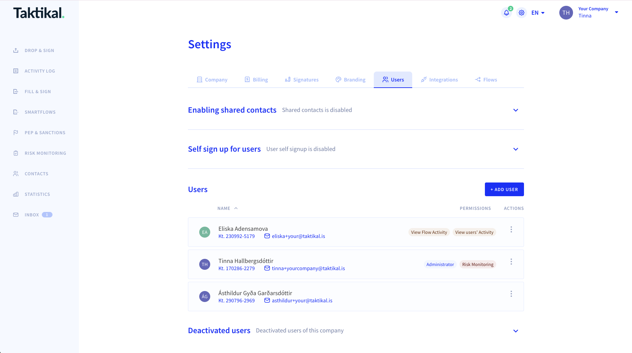Click the settings gear icon in header
This screenshot has height=353, width=632.
(522, 13)
